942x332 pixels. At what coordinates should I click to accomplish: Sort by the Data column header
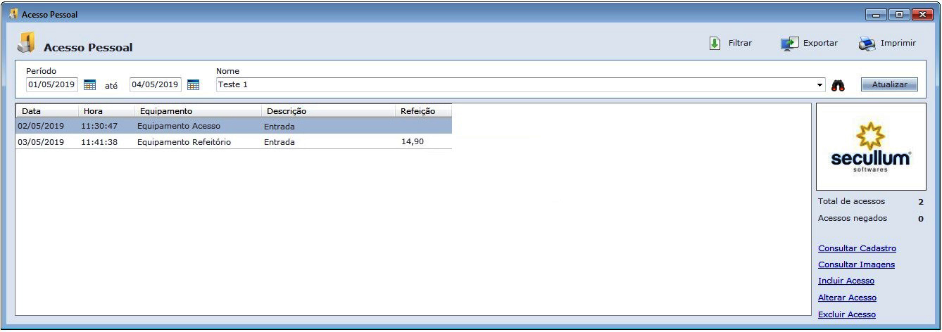coord(46,111)
